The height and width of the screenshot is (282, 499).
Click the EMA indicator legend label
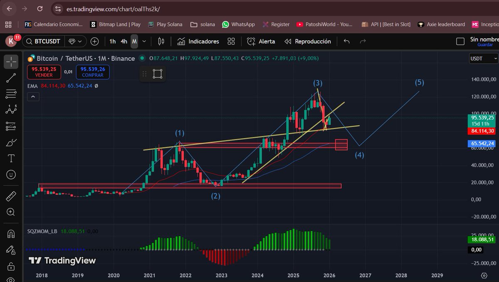(x=33, y=86)
